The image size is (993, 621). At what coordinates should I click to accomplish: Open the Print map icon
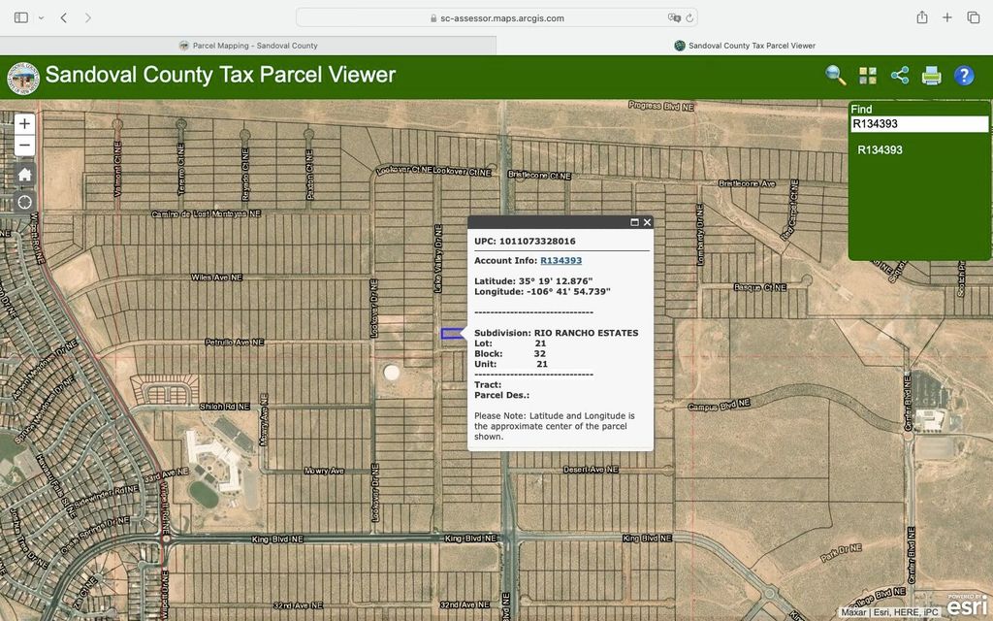(931, 74)
